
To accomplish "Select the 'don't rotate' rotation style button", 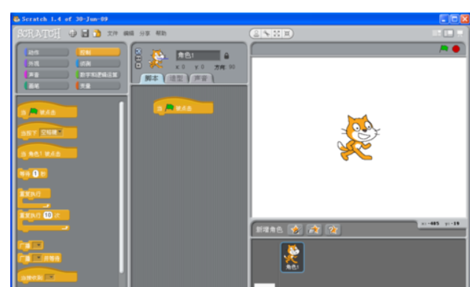I will pyautogui.click(x=138, y=65).
